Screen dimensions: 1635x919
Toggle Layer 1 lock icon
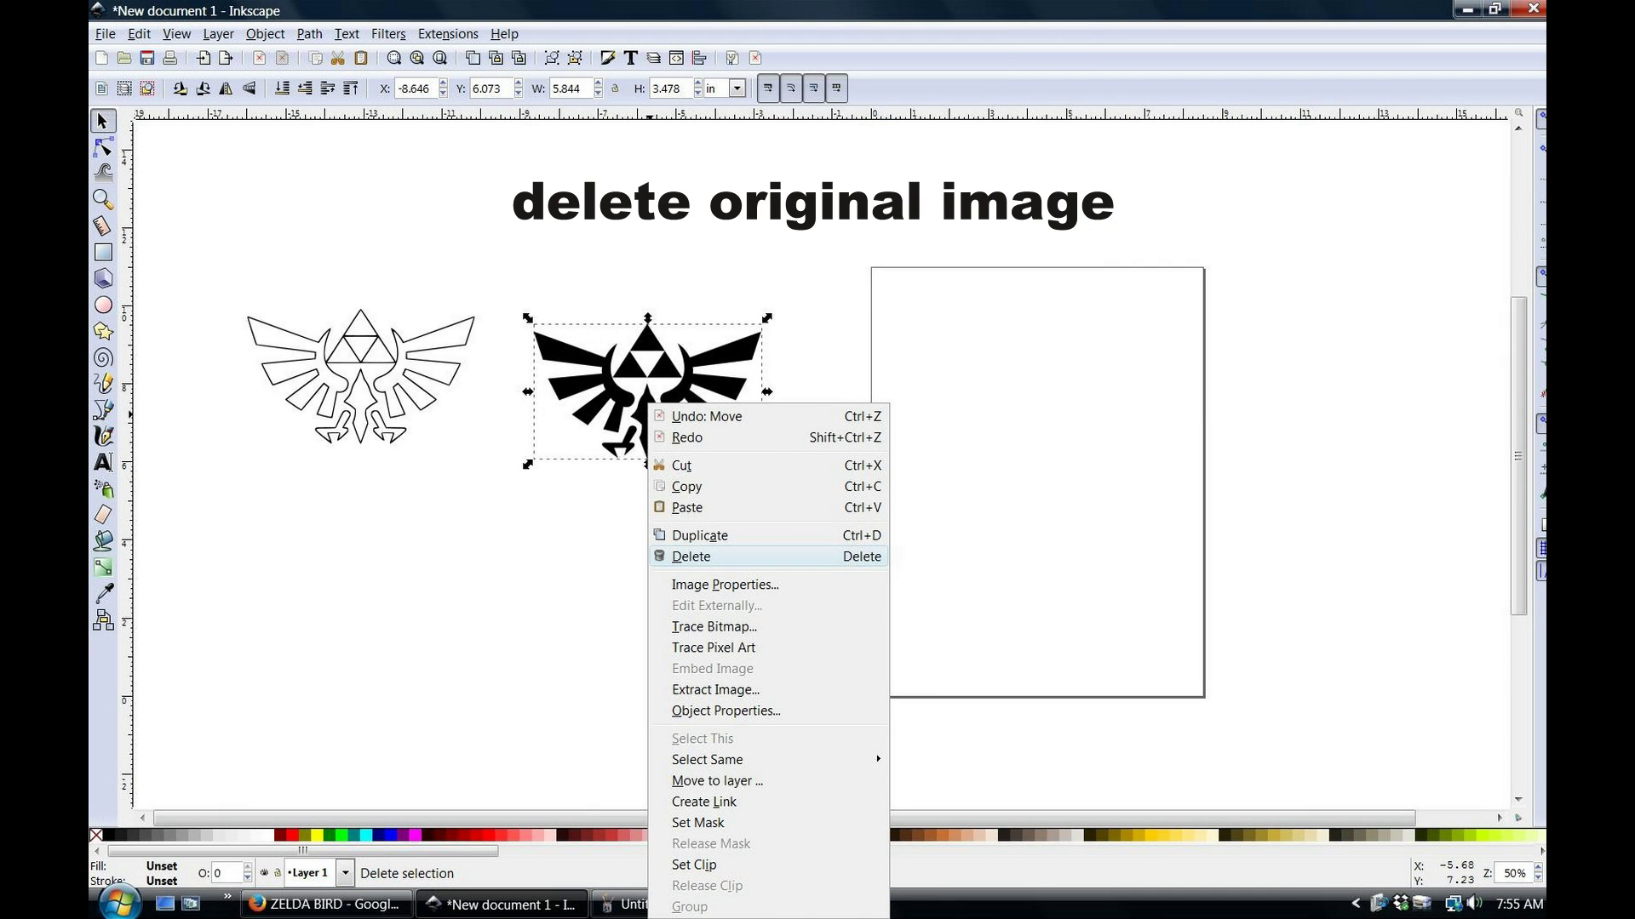point(277,872)
